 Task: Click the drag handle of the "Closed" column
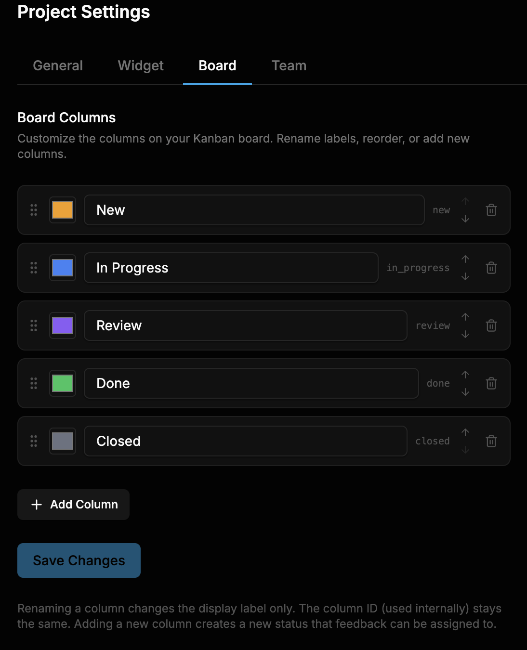34,441
